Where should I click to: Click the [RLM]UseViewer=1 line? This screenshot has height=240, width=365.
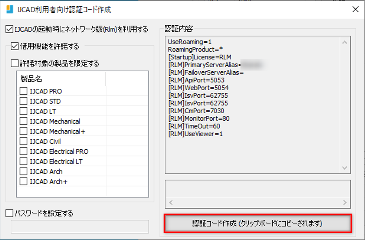coord(195,134)
